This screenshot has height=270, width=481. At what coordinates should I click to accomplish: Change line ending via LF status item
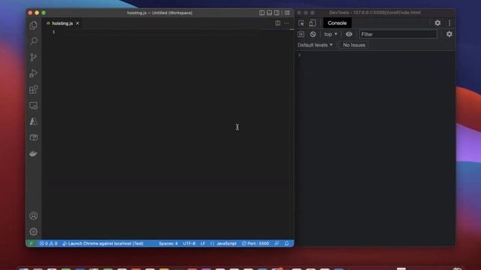point(203,244)
